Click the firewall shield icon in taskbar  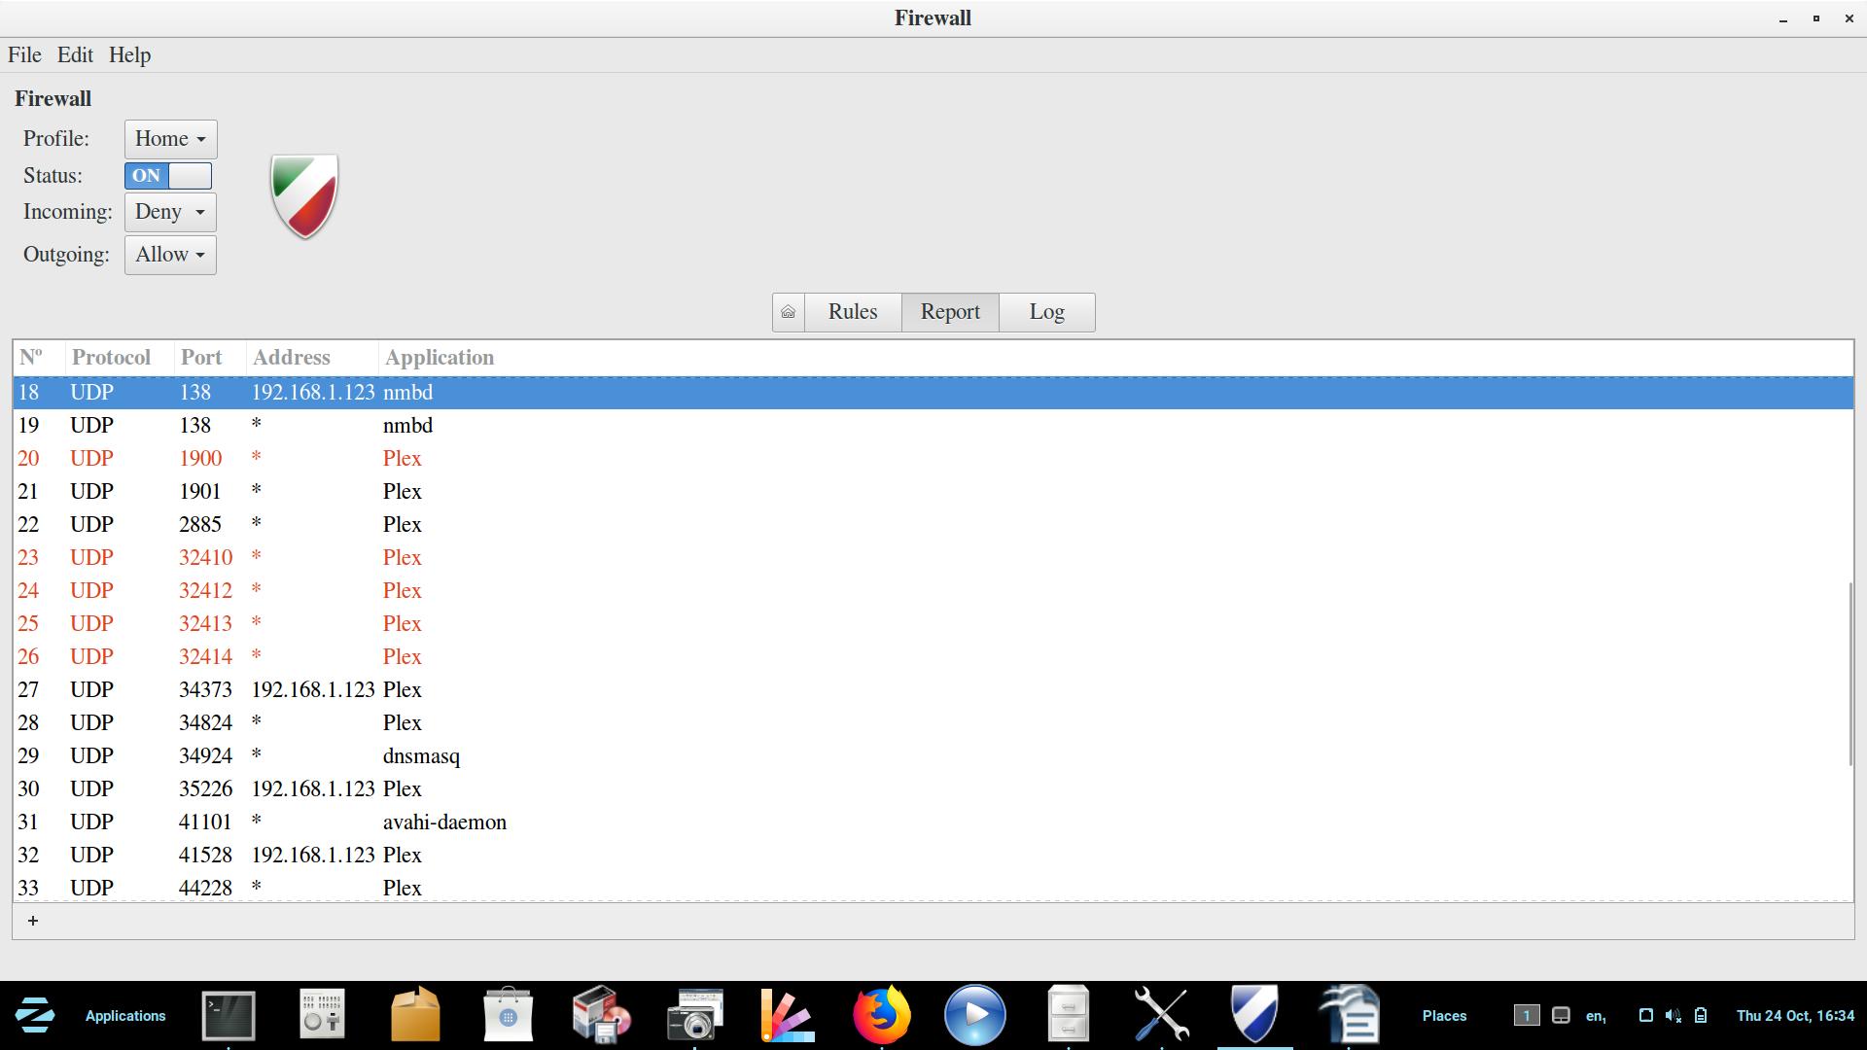pos(1254,1015)
